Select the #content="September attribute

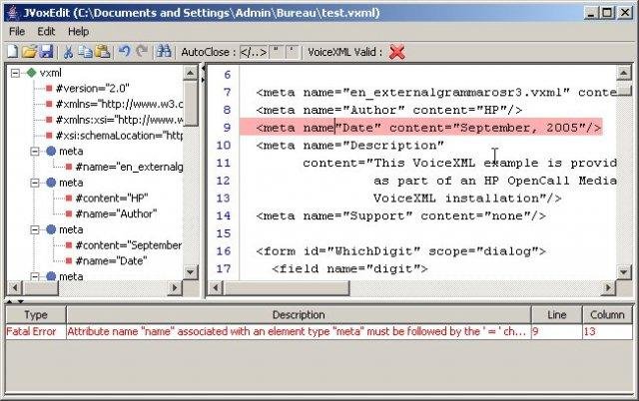[x=129, y=245]
